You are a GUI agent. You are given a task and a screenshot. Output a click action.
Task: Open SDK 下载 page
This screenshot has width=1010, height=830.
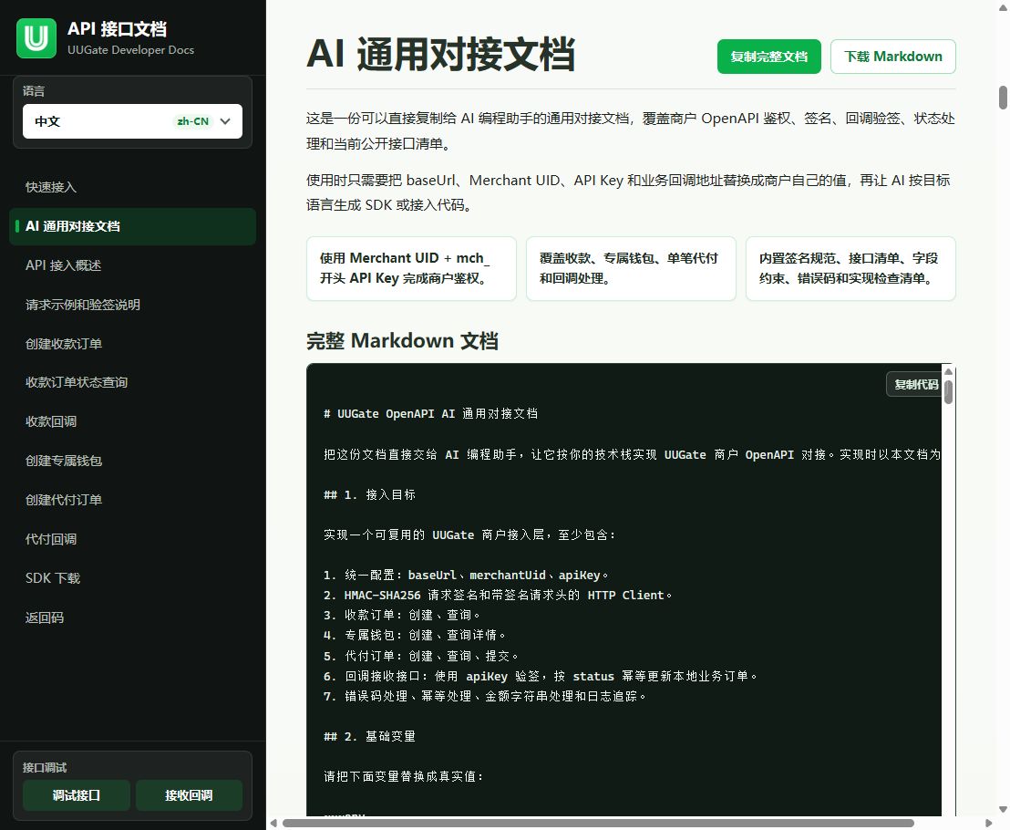(53, 578)
